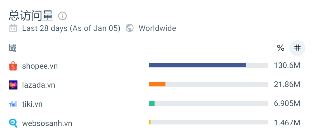The width and height of the screenshot is (320, 140).
Task: Select the calendar icon for date range
Action: 13,28
